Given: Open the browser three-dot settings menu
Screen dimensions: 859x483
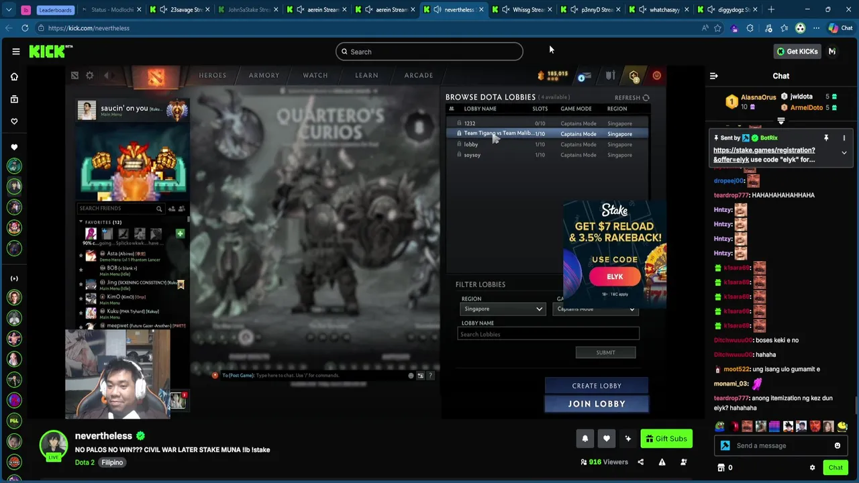Looking at the screenshot, I should [816, 28].
